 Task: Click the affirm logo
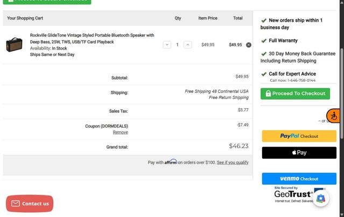click(x=171, y=162)
